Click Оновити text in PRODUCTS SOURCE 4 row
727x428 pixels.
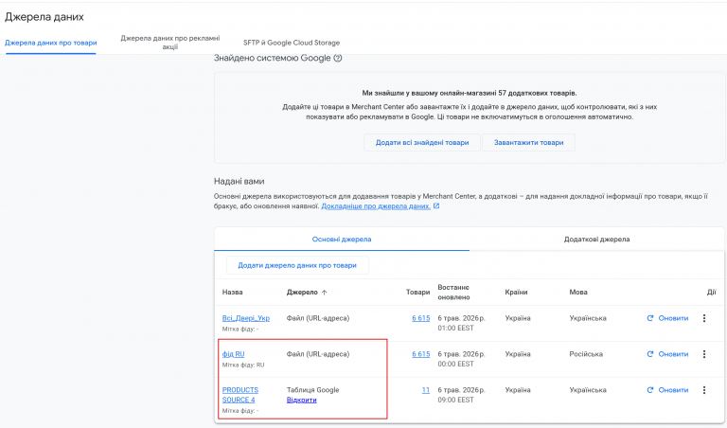(x=673, y=390)
